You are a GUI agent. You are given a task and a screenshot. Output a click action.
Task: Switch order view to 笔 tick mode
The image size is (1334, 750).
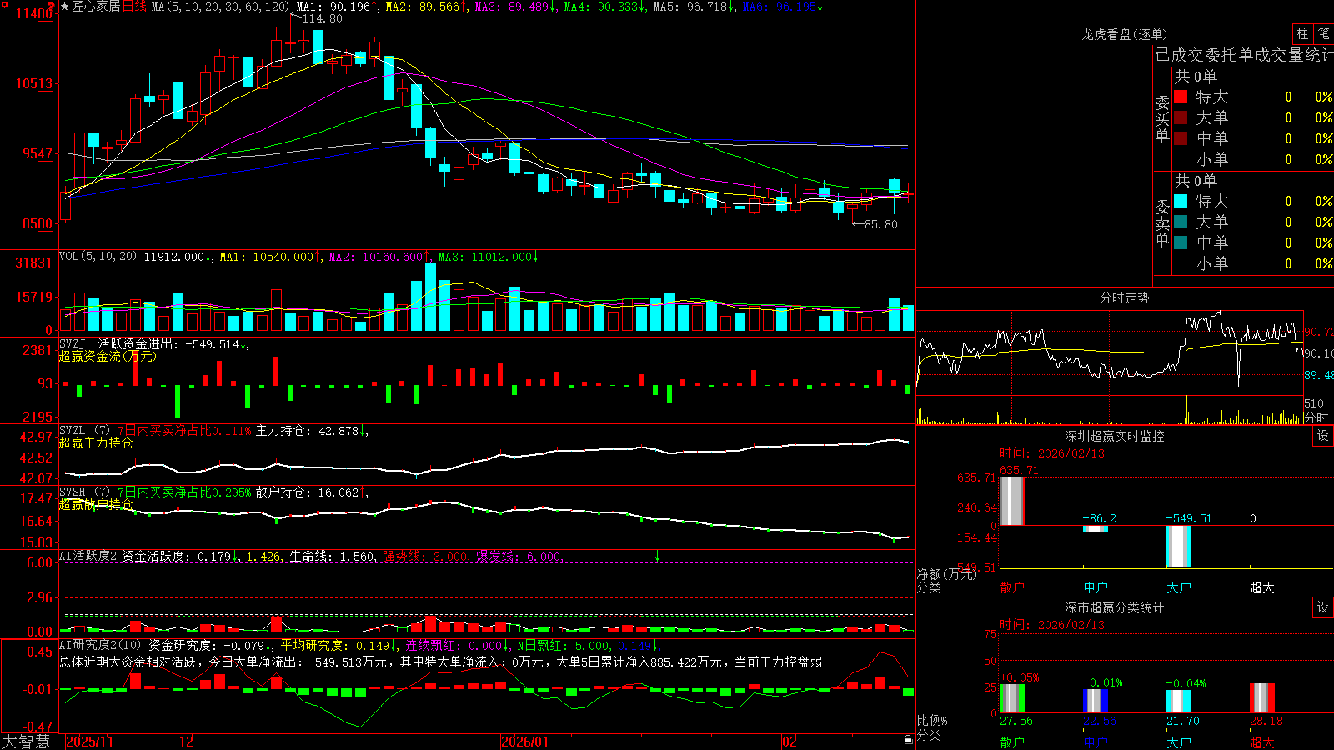[1324, 33]
